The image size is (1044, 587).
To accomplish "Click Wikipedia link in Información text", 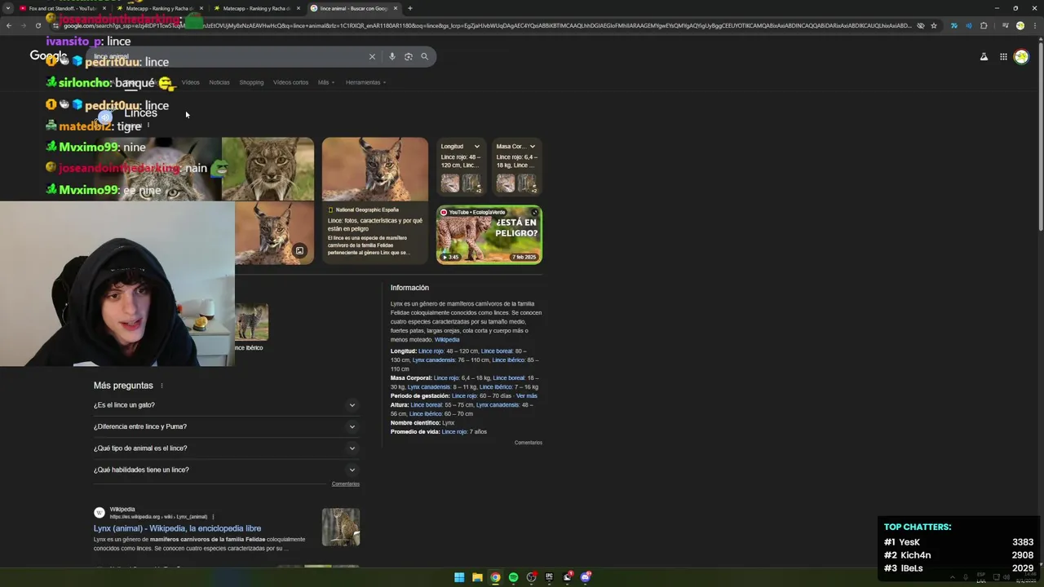I will pos(447,339).
